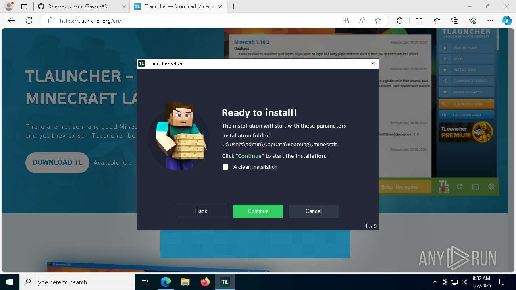Image resolution: width=516 pixels, height=290 pixels.
Task: Open Microsoft Edge from the taskbar
Action: pyautogui.click(x=166, y=282)
